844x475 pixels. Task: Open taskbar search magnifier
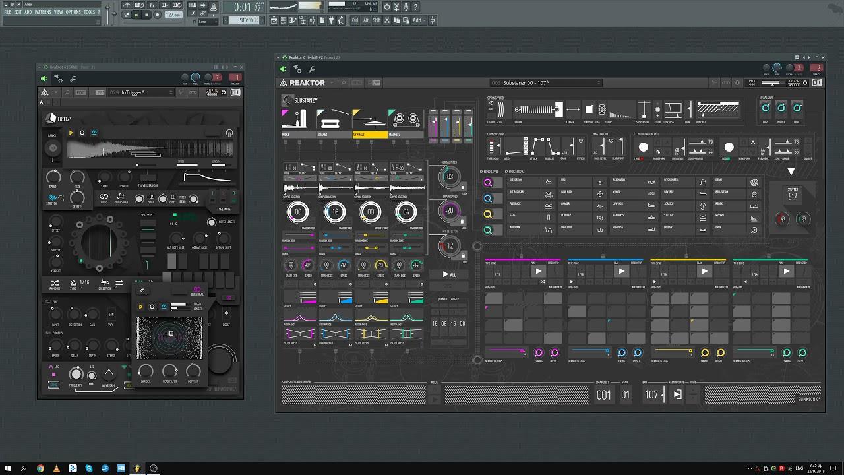pos(24,468)
